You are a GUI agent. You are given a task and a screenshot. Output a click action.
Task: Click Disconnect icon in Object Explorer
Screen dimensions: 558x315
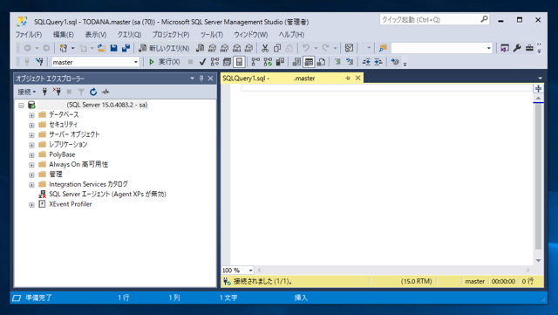[57, 92]
